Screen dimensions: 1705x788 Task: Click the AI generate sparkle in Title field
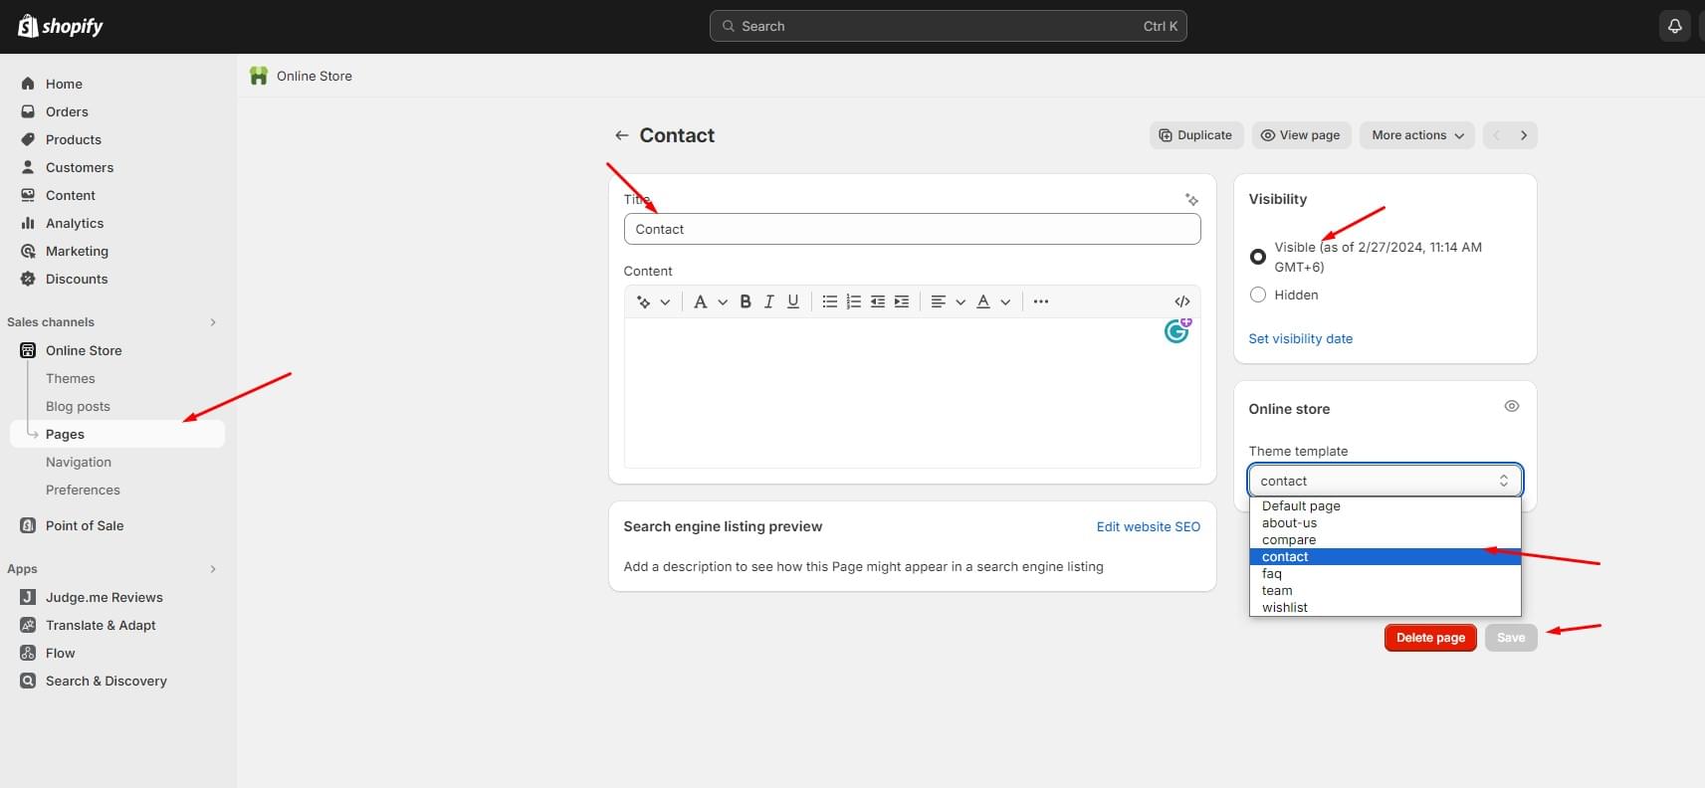pos(1191,200)
